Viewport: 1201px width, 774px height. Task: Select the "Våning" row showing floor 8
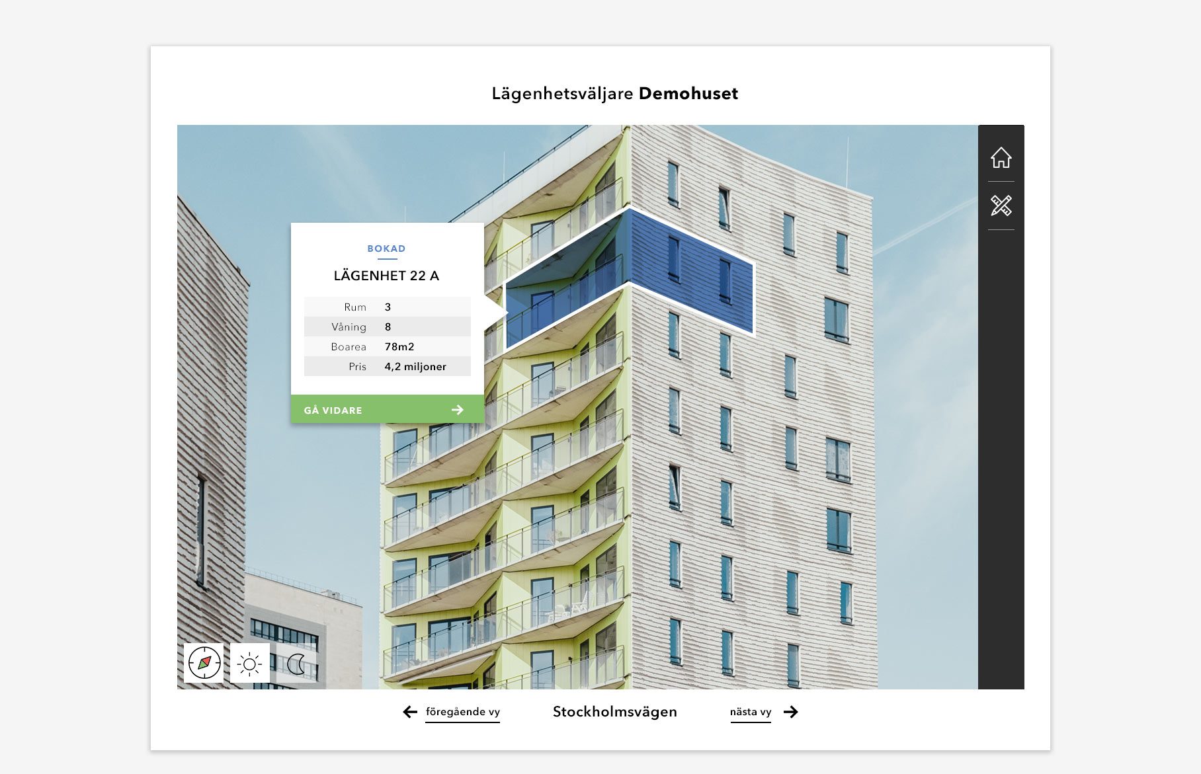coord(387,327)
